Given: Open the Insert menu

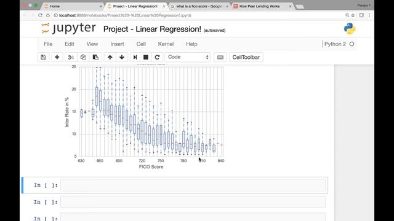Looking at the screenshot, I should click(x=117, y=44).
